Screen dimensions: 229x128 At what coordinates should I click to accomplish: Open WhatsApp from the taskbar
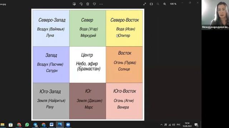coord(27,125)
